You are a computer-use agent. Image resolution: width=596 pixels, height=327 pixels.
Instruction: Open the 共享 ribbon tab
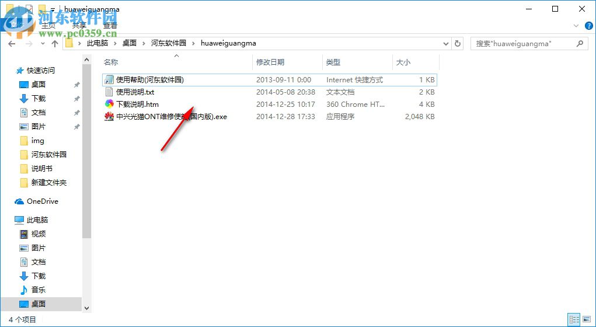(x=79, y=26)
